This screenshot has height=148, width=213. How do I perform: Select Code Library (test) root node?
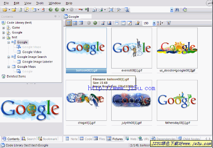click(x=19, y=22)
